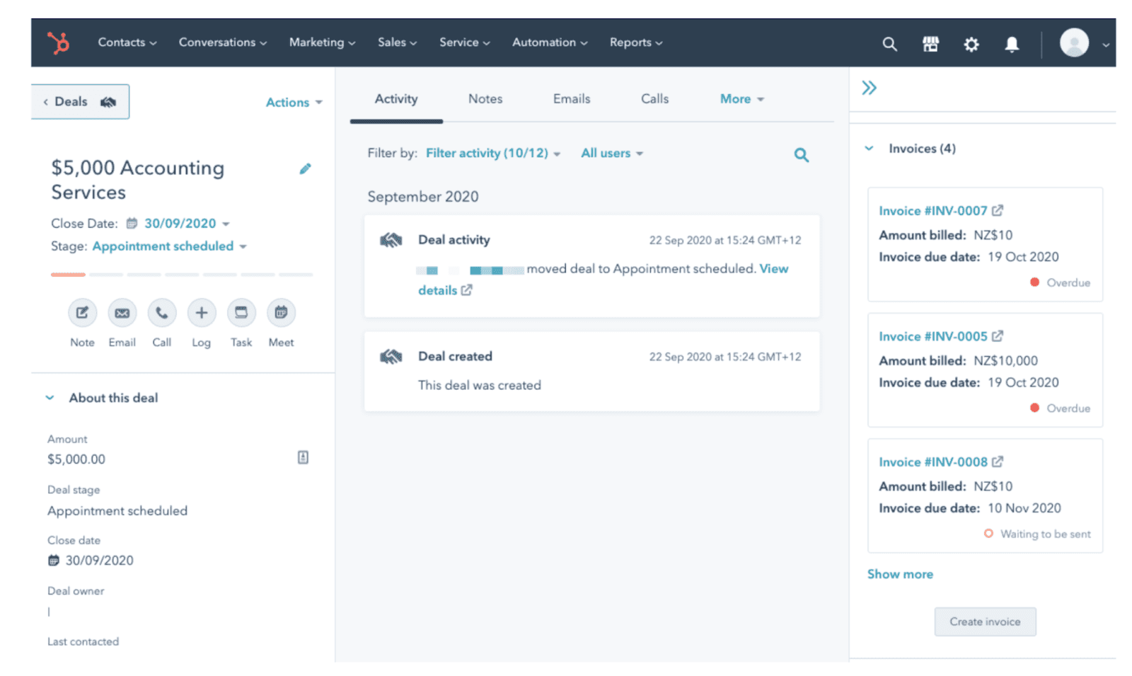The height and width of the screenshot is (676, 1132).
Task: Click the Note action icon
Action: [82, 312]
